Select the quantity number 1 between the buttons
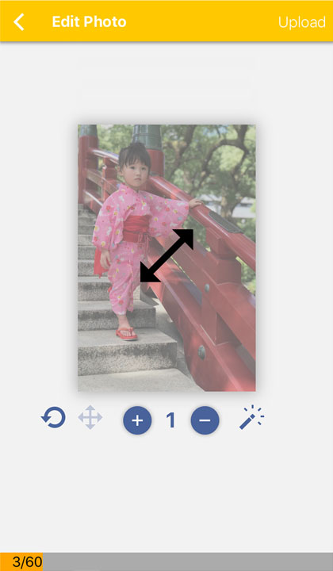 click(x=171, y=420)
